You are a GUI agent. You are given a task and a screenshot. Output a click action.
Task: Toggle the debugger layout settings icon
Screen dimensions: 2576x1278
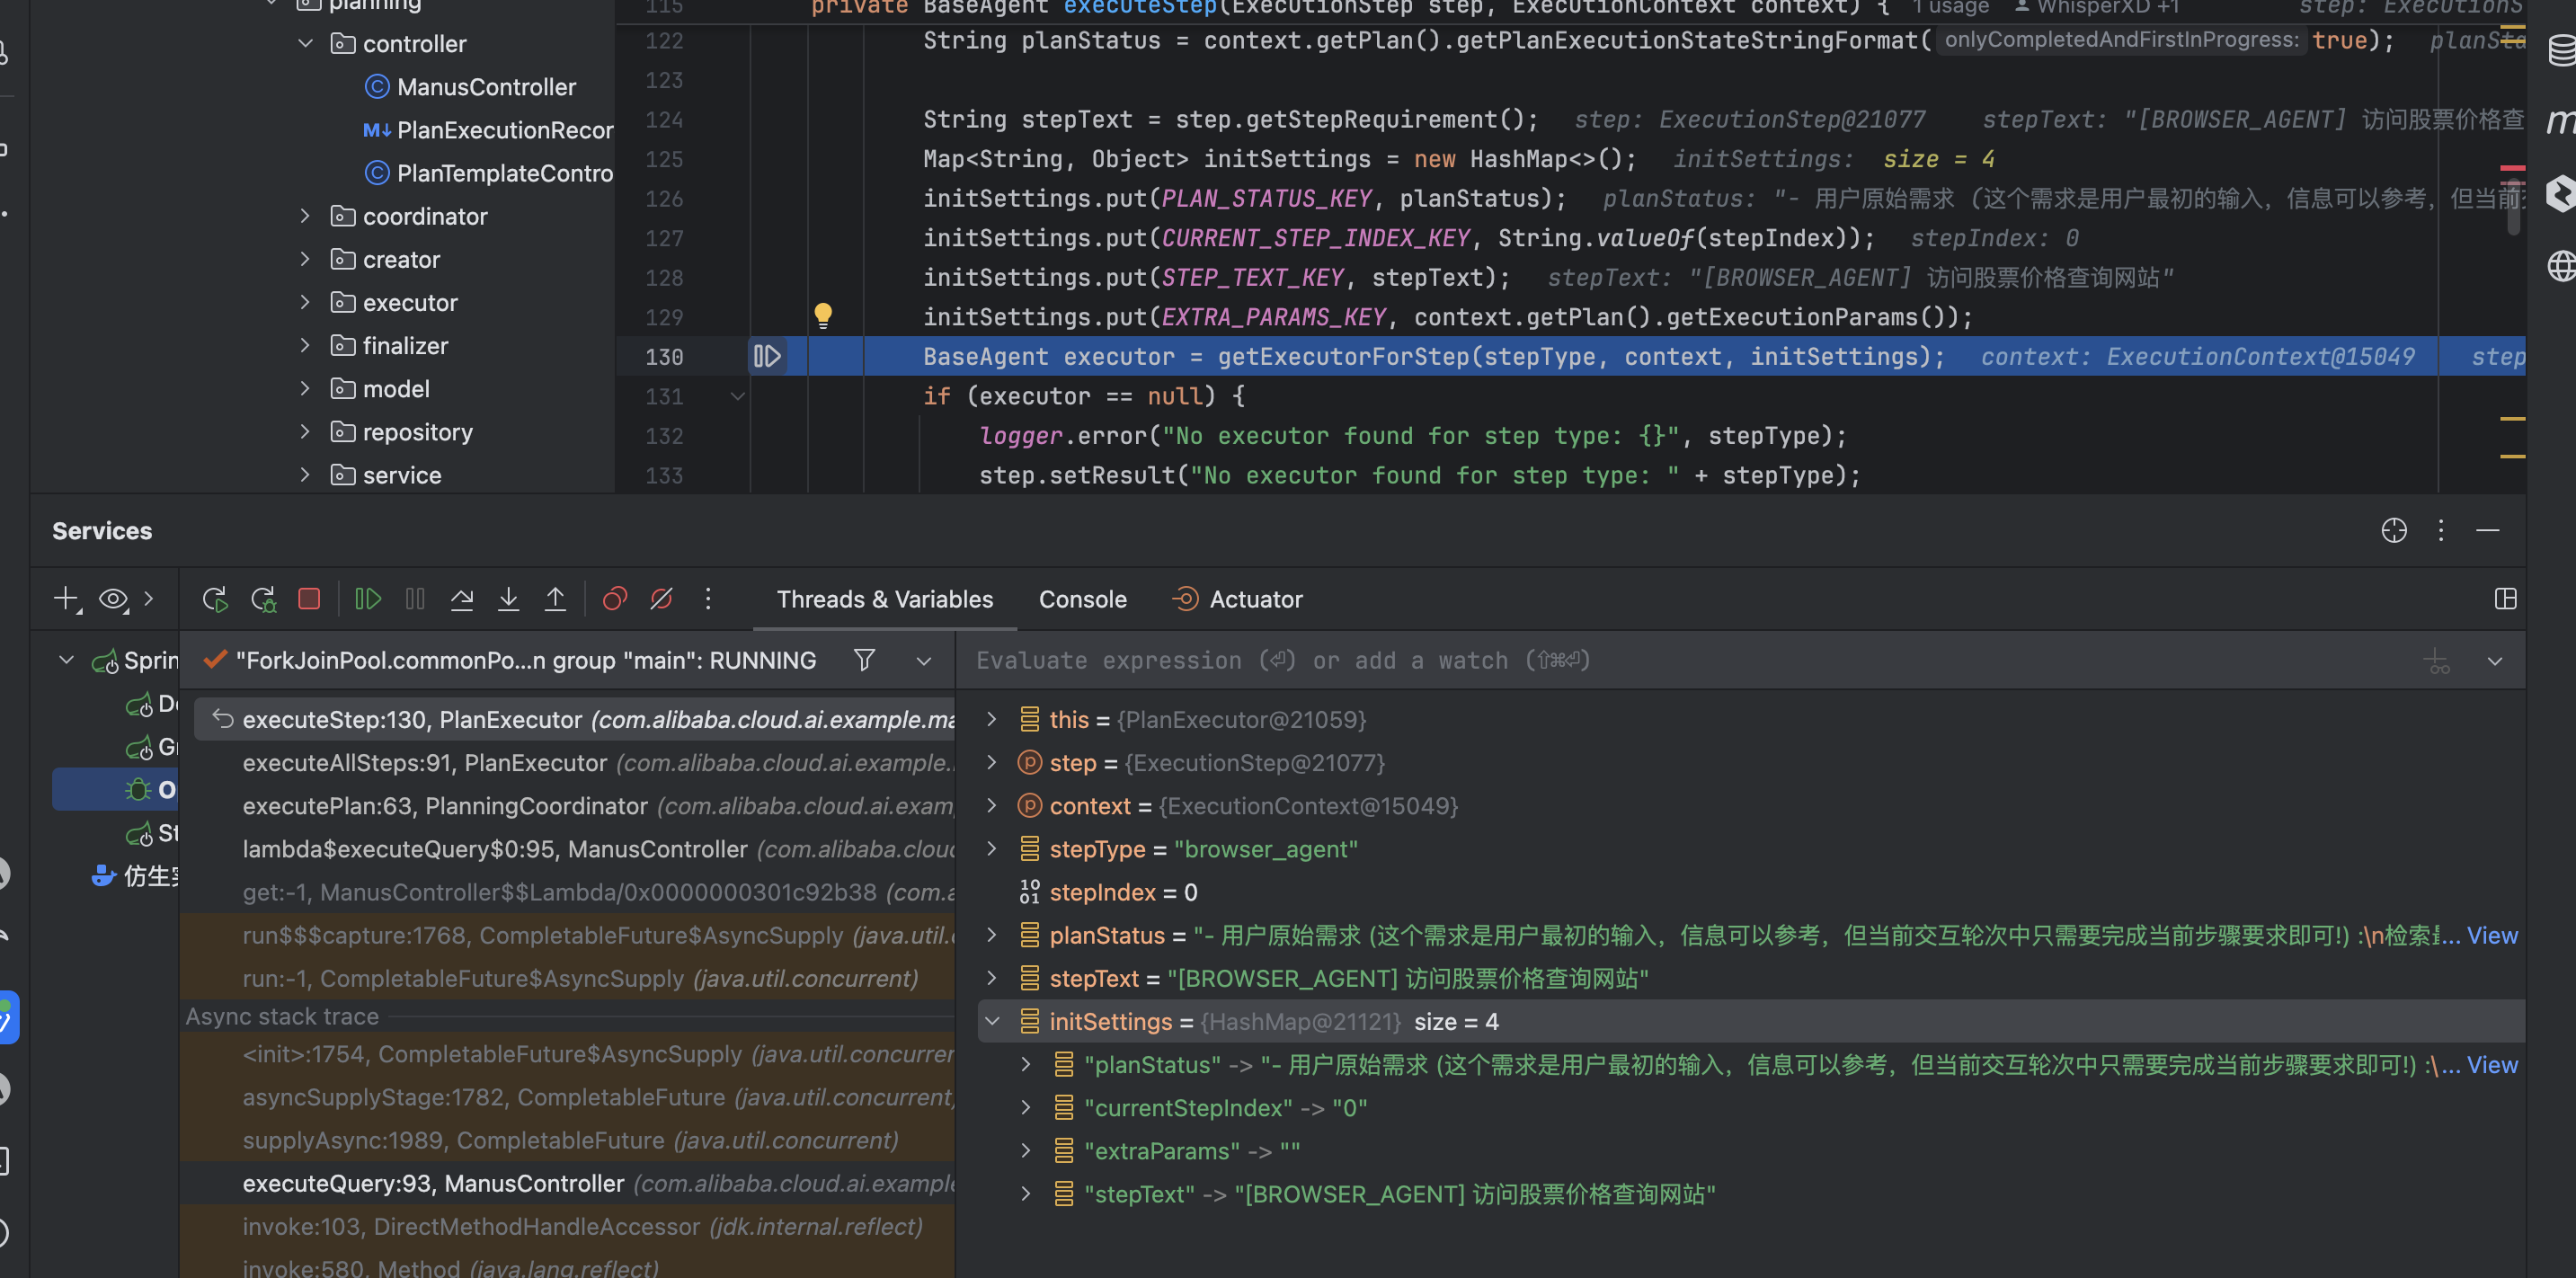2505,599
